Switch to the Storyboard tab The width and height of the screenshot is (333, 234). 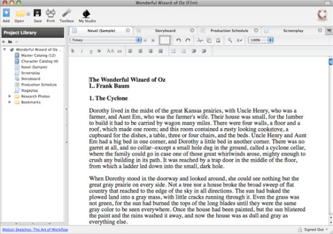(x=165, y=31)
